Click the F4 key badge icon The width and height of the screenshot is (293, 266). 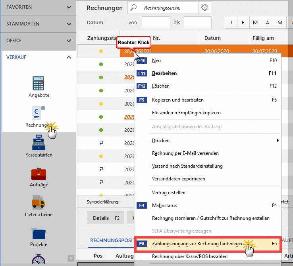pos(142,205)
